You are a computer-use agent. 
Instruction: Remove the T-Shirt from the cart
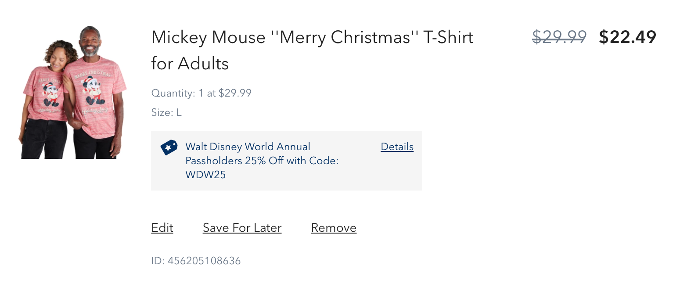[334, 228]
